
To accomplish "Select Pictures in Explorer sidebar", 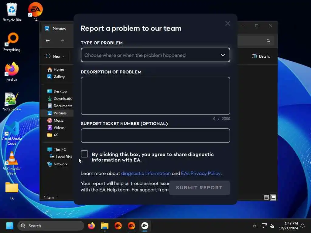I will [57, 113].
